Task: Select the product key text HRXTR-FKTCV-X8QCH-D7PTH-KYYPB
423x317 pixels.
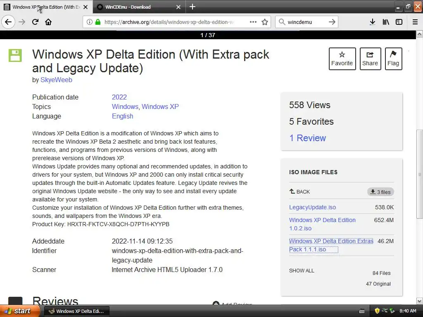Action: click(x=118, y=224)
